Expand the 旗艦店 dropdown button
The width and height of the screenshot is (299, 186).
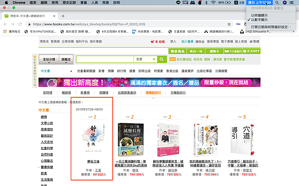[66, 60]
